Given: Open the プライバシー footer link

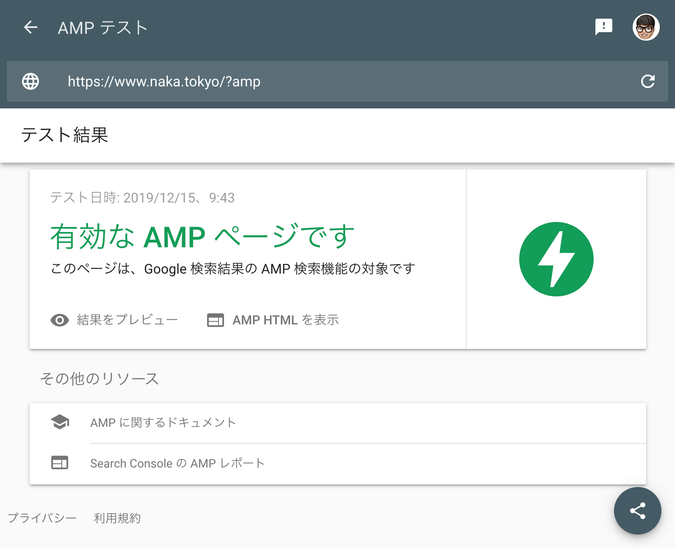Looking at the screenshot, I should coord(42,518).
